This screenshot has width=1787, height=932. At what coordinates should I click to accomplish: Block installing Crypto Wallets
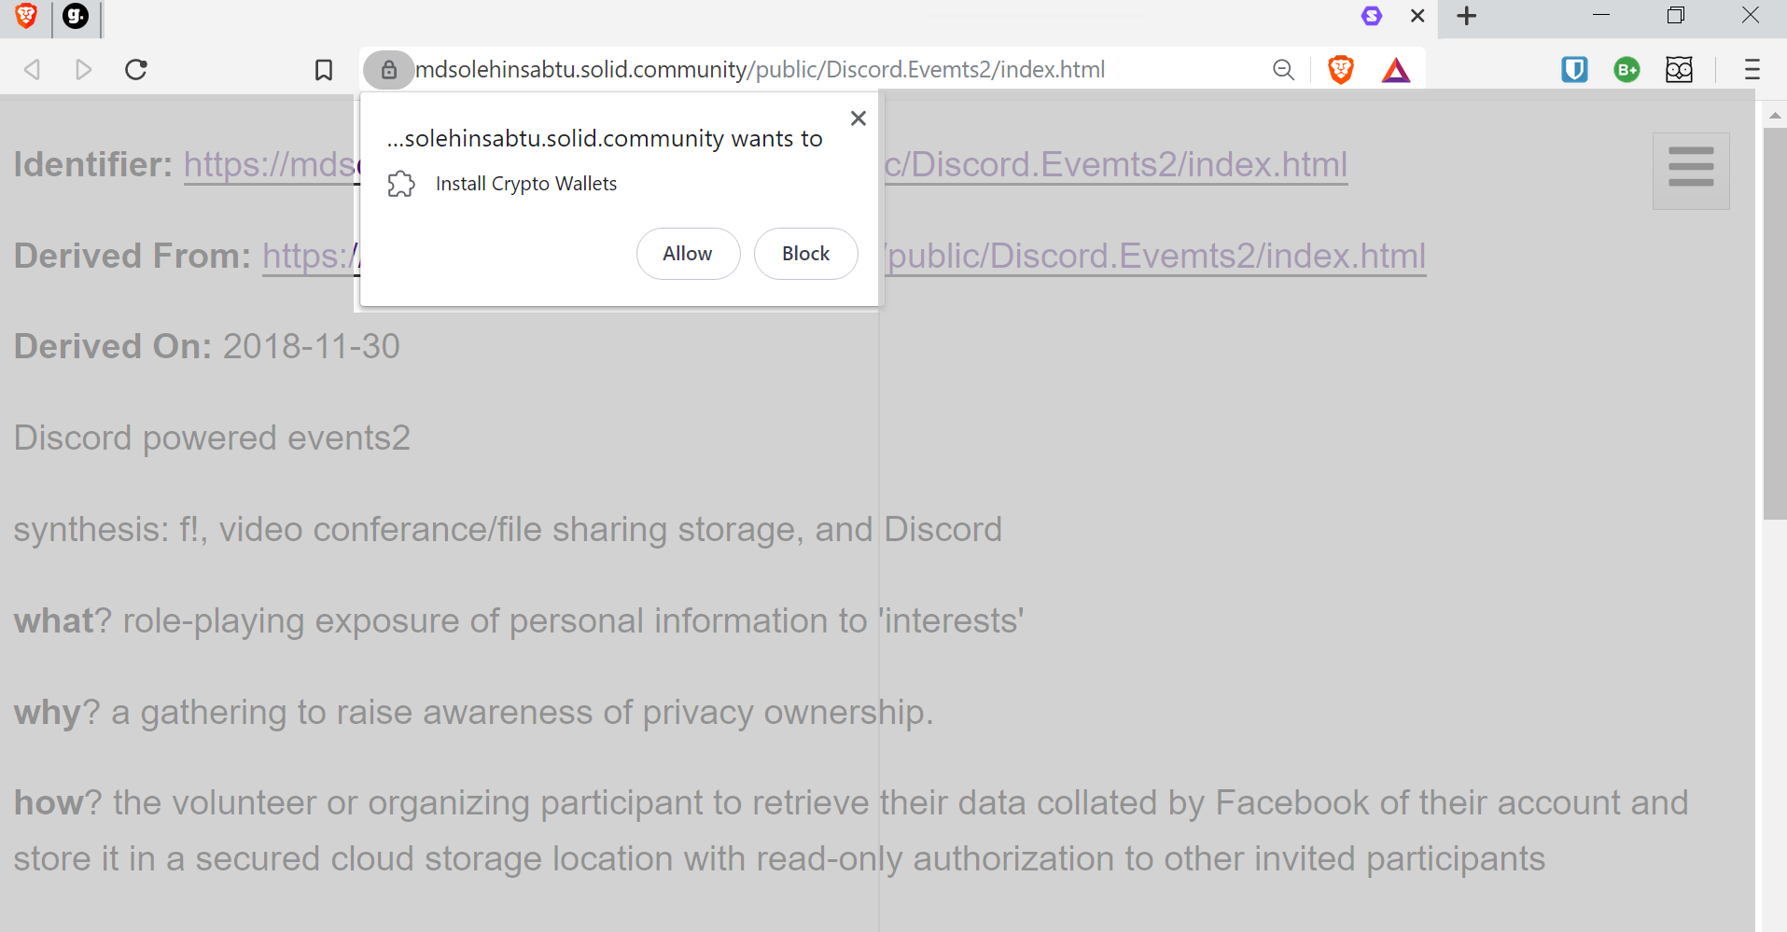point(805,254)
